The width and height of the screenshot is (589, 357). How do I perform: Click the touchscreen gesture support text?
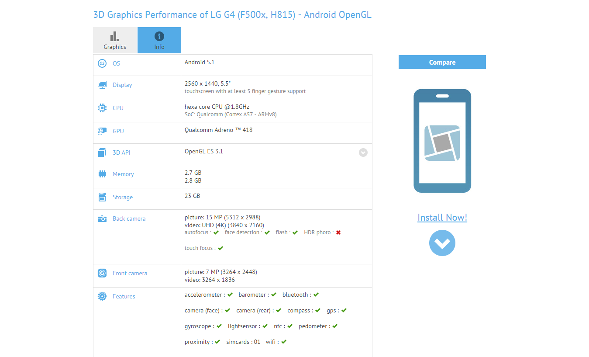coord(245,91)
